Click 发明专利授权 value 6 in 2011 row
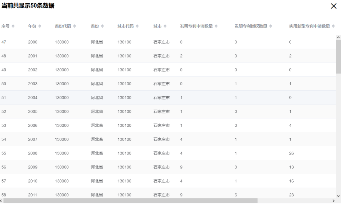The width and height of the screenshot is (342, 205). [x=236, y=195]
